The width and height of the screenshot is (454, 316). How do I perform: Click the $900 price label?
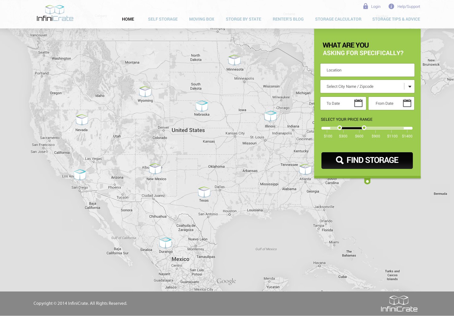376,136
